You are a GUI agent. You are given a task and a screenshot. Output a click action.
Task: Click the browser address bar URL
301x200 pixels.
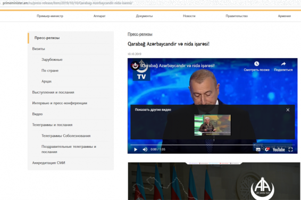pyautogui.click(x=68, y=3)
